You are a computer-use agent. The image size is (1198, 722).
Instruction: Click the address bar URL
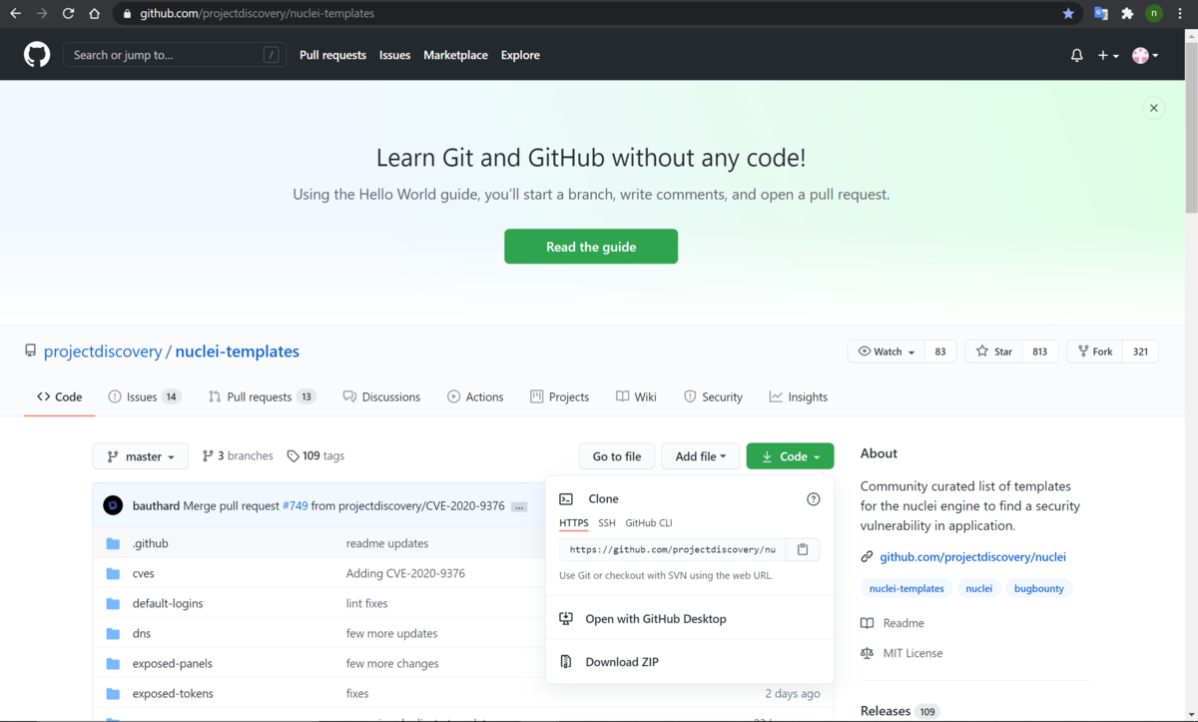click(257, 14)
